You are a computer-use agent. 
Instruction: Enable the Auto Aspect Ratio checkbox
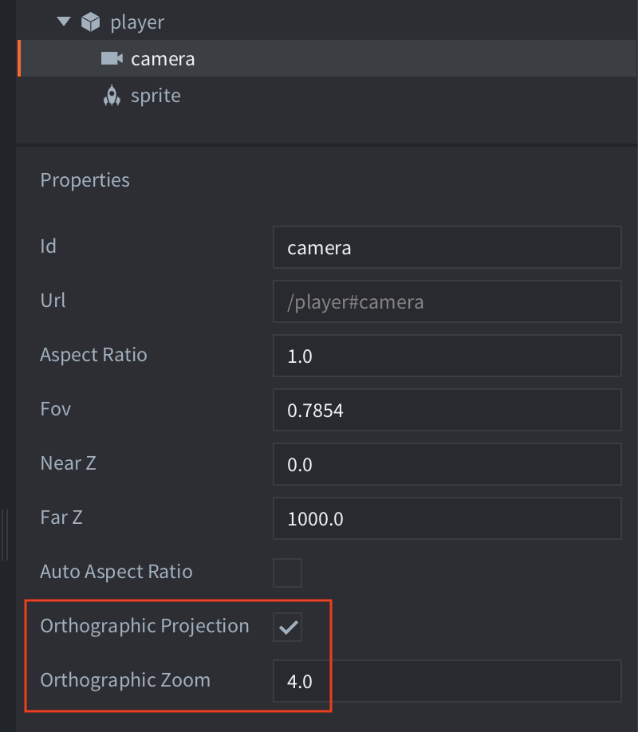pos(287,573)
